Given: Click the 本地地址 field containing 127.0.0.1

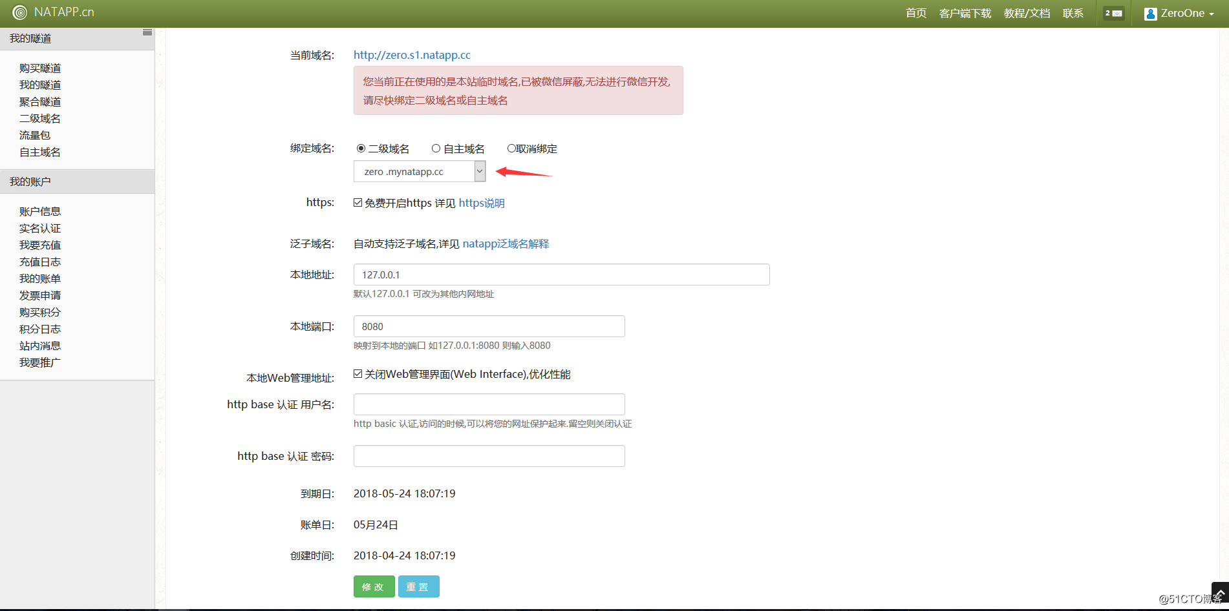Looking at the screenshot, I should pos(561,274).
